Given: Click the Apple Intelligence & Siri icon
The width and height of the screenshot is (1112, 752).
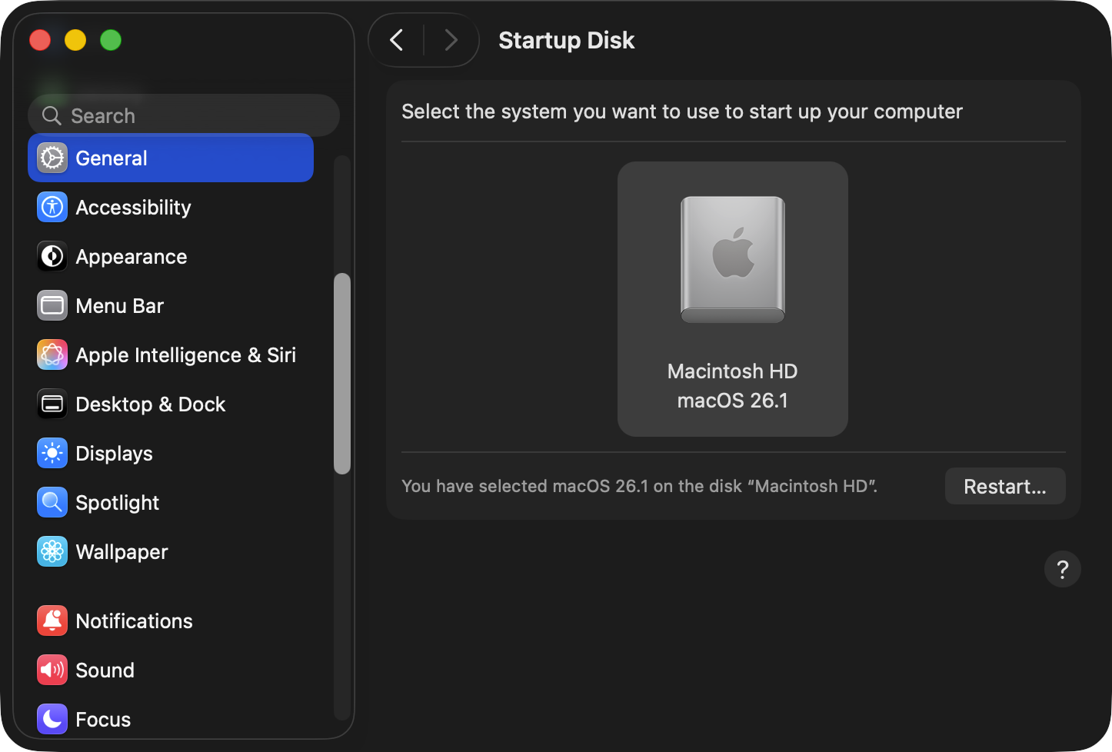Looking at the screenshot, I should (52, 354).
